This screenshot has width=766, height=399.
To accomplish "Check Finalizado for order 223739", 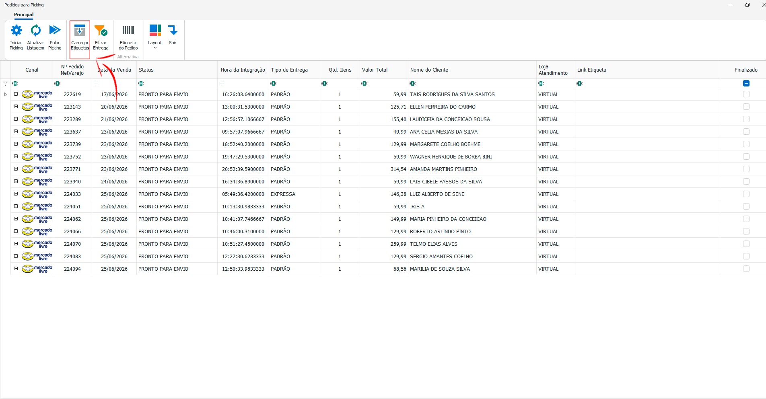I will 746,144.
